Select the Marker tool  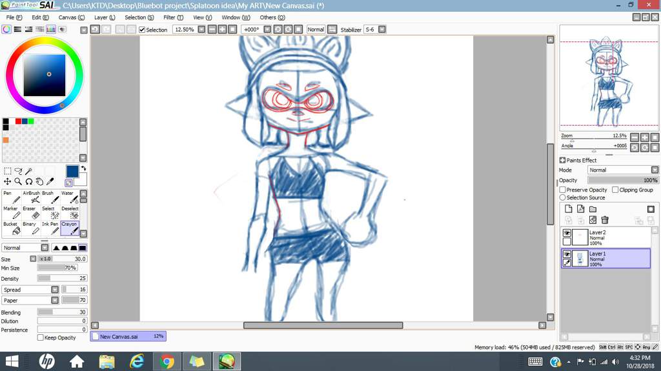pyautogui.click(x=12, y=212)
